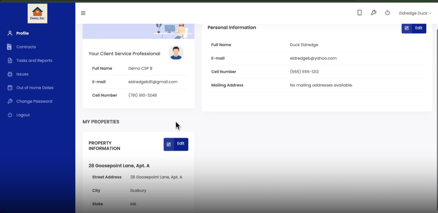Click the Client Service Professional avatar

click(x=176, y=53)
